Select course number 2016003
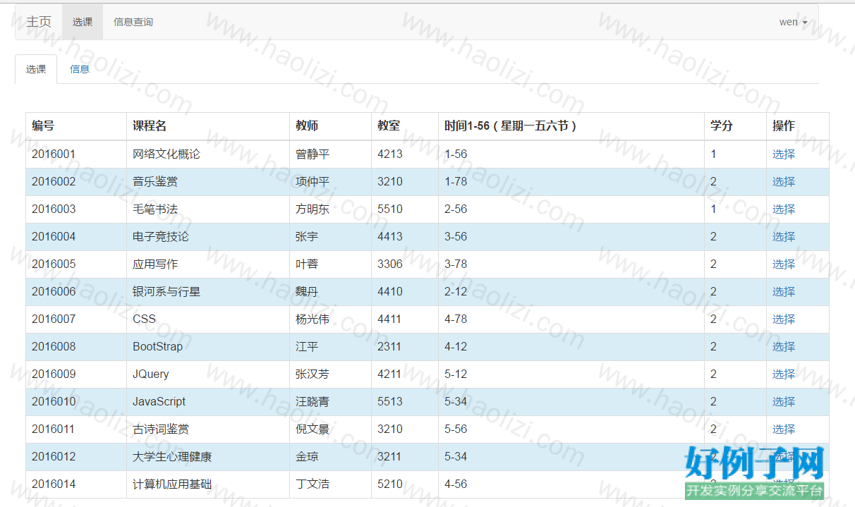Viewport: 855px width, 507px height. point(54,209)
